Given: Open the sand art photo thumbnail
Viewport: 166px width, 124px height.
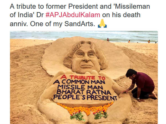Looking at the screenshot, I should [x=84, y=77].
